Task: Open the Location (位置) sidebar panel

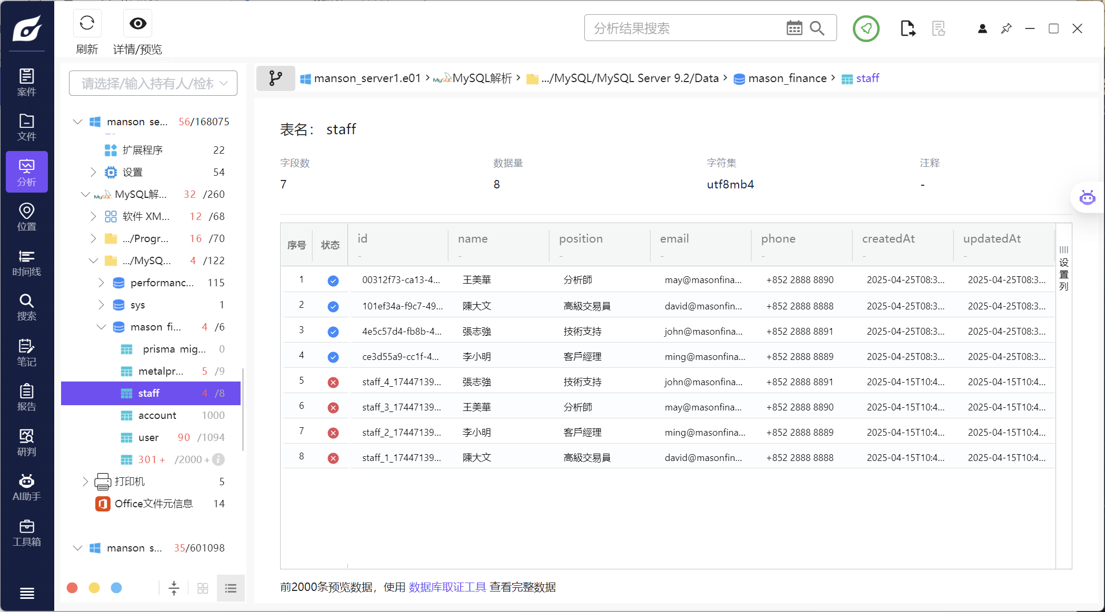Action: 26,217
